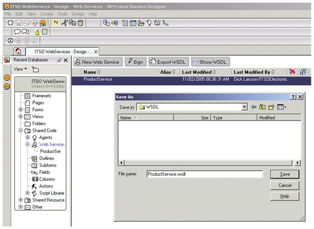Click the open folder icon in toolbar

tap(141, 23)
